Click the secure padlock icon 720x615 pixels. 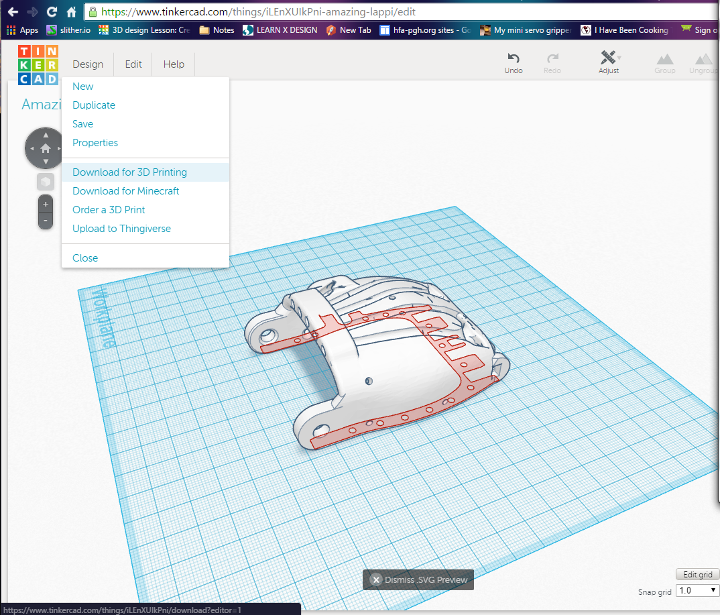(x=93, y=12)
